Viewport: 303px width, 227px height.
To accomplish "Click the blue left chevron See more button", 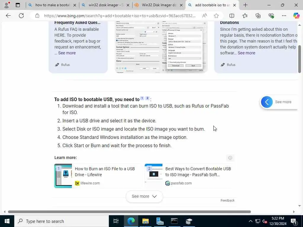I will point(267,102).
